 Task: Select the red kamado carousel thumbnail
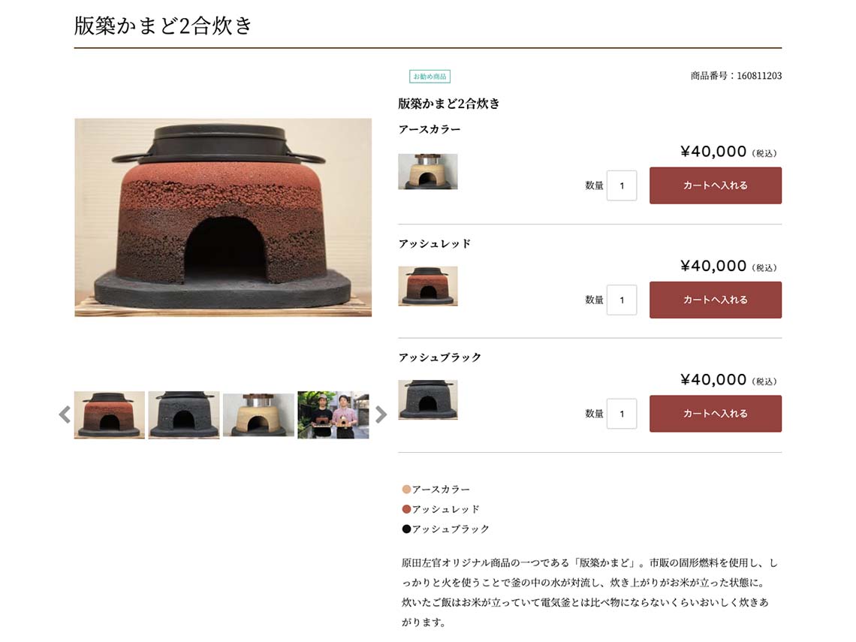point(110,415)
